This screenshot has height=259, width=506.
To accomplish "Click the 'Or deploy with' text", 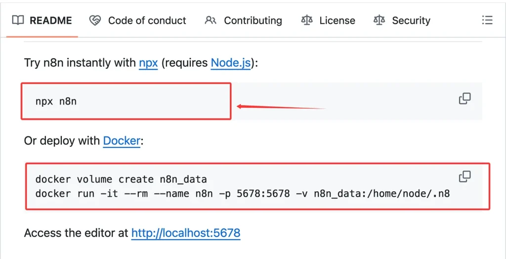I will 62,141.
